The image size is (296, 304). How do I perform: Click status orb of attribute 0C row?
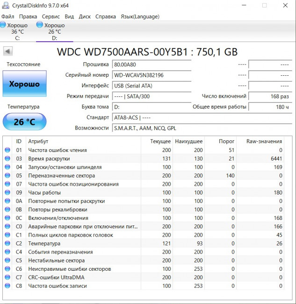pyautogui.click(x=7, y=218)
